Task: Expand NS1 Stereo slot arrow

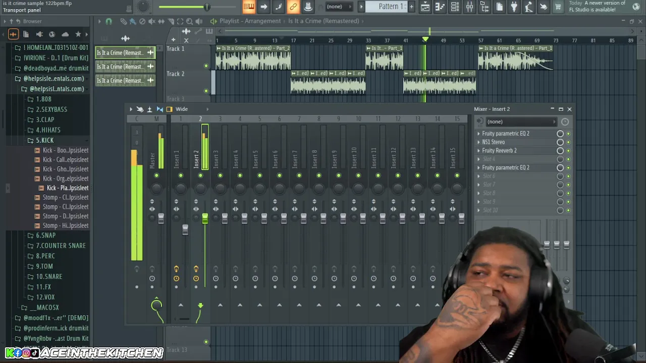Action: pyautogui.click(x=478, y=142)
